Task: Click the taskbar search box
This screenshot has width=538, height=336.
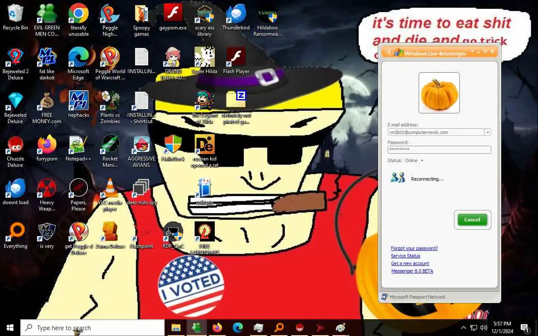Action: [x=92, y=328]
